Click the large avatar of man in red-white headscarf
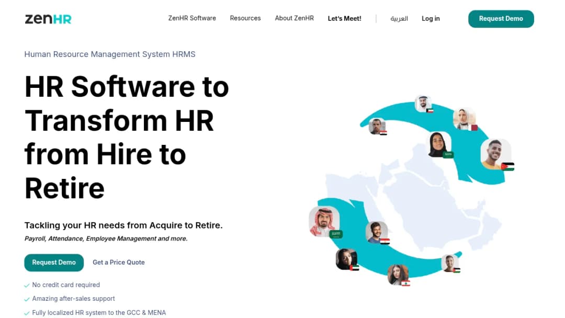This screenshot has height=318, width=565. [x=324, y=221]
